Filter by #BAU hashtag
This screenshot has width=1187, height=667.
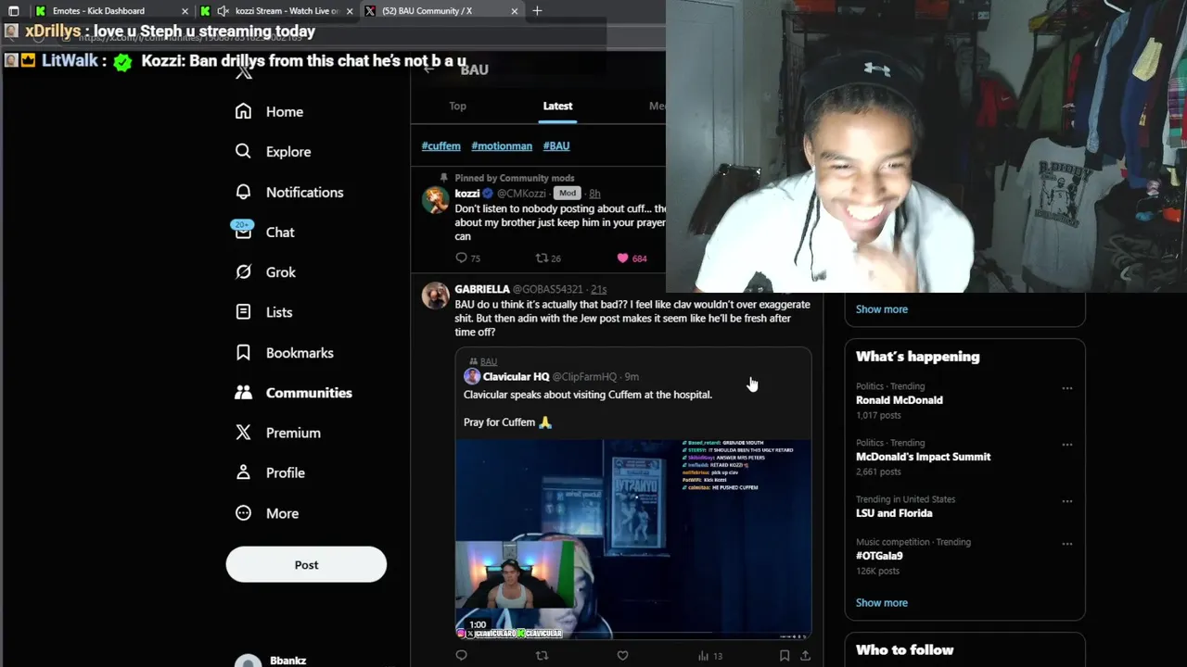[x=556, y=145]
